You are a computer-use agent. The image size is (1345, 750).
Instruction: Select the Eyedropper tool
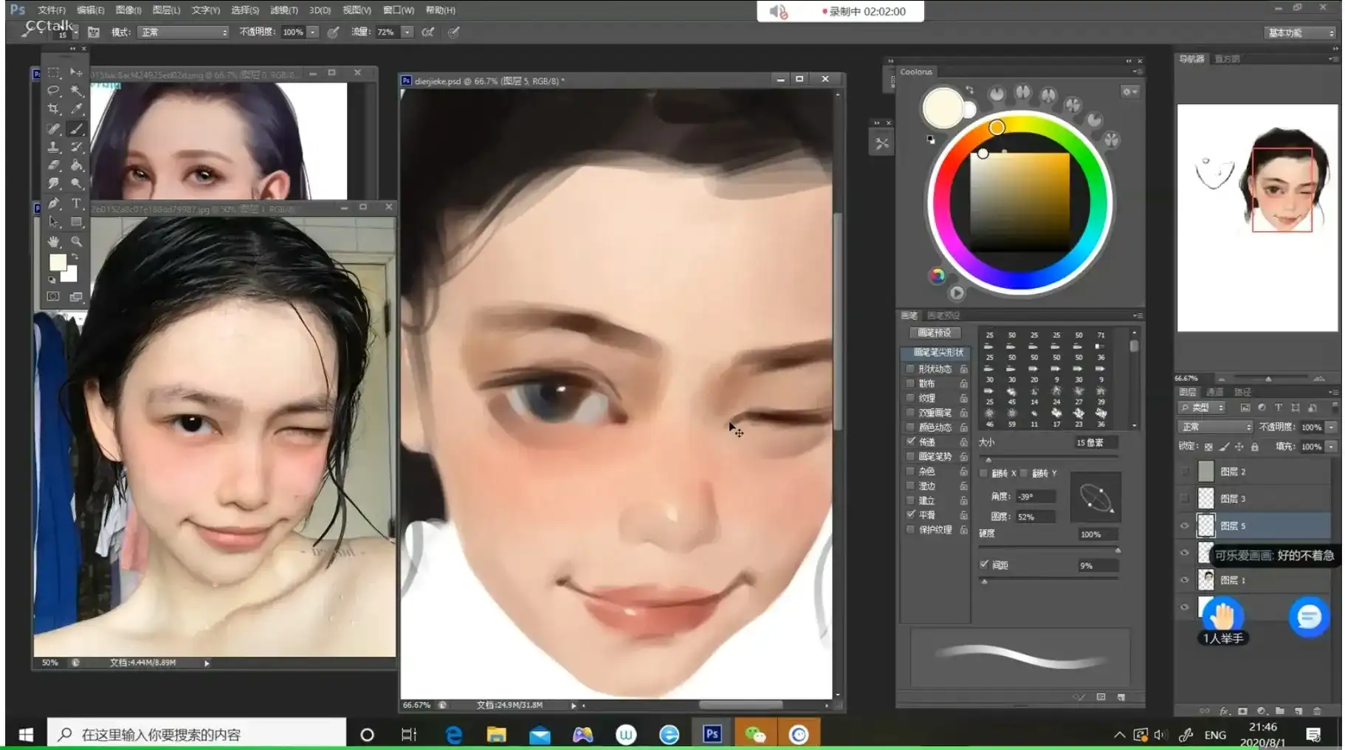[x=76, y=109]
